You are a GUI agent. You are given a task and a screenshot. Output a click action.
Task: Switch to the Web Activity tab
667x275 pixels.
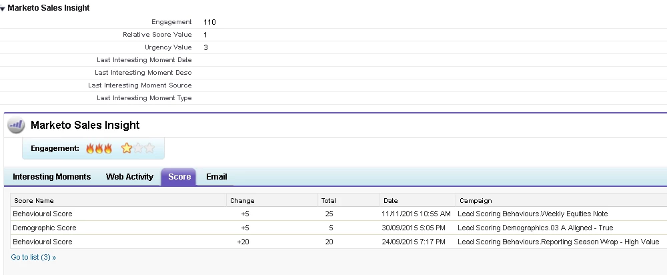(130, 177)
